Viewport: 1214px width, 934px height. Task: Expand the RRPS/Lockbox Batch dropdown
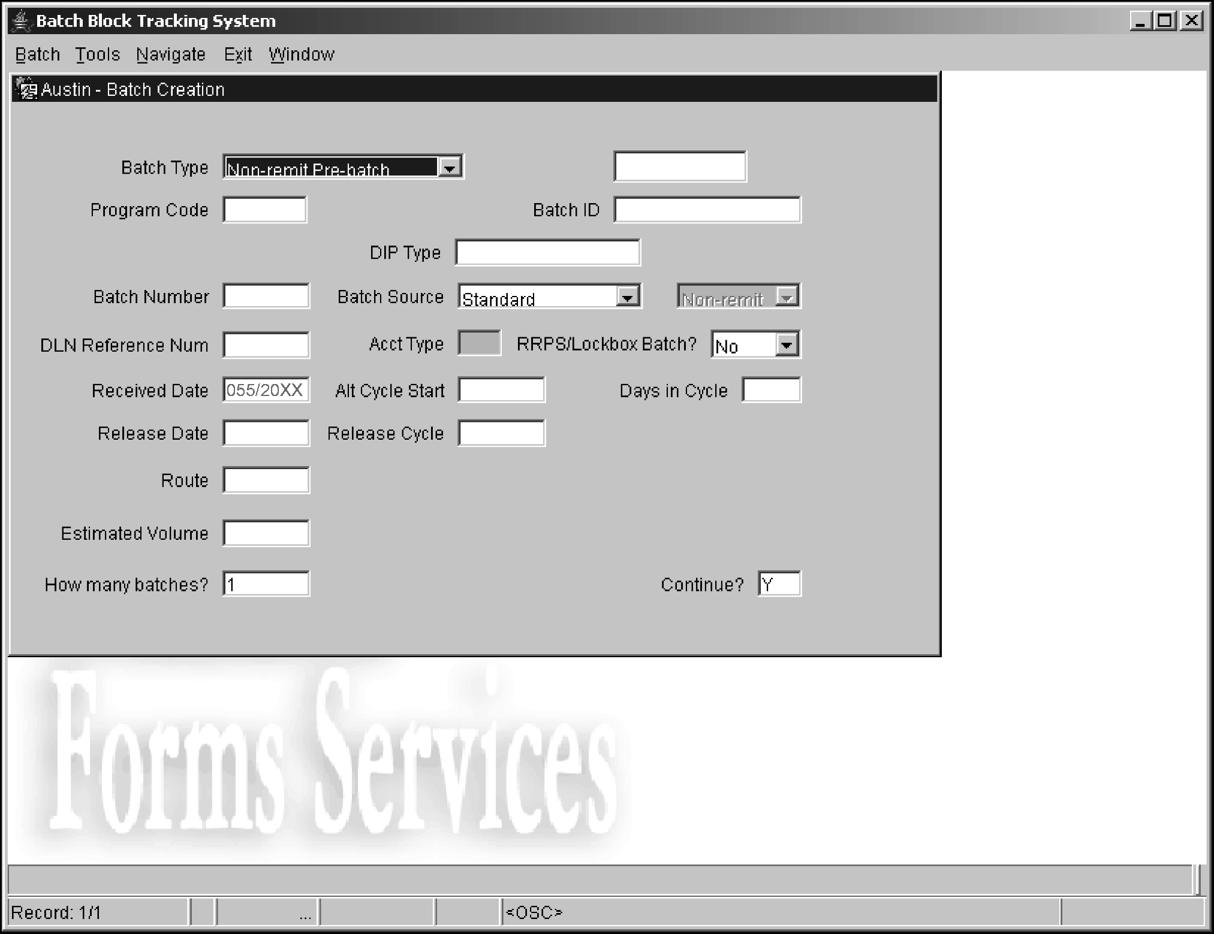tap(787, 345)
